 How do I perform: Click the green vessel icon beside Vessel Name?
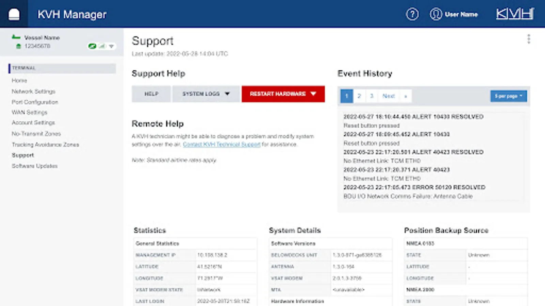16,37
